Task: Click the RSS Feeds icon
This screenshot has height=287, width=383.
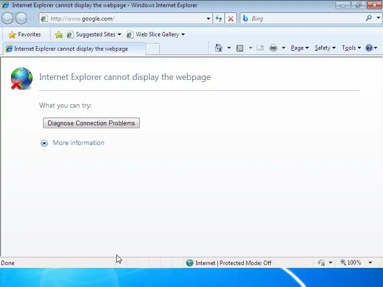Action: pos(240,48)
